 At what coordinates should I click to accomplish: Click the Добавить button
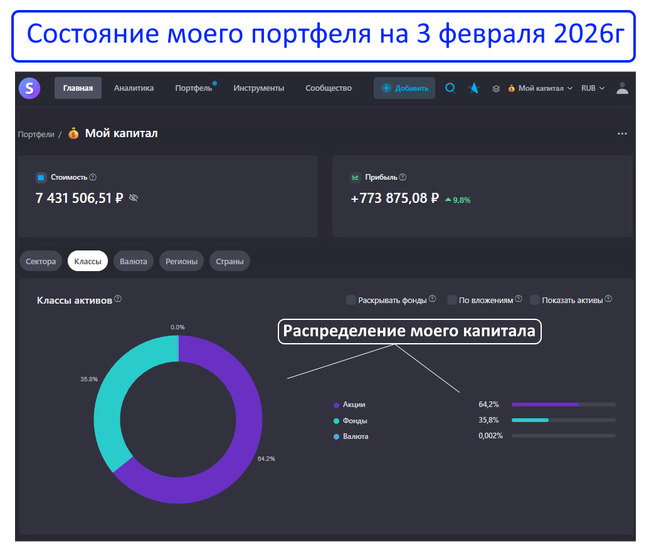(404, 88)
